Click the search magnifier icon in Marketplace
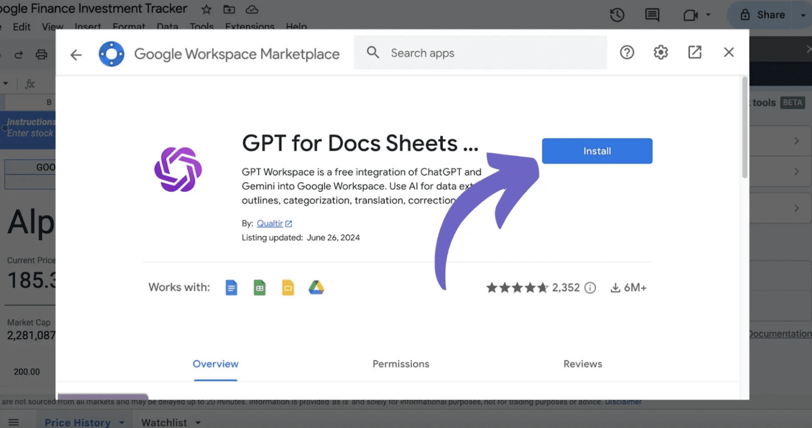This screenshot has height=428, width=812. pyautogui.click(x=373, y=52)
